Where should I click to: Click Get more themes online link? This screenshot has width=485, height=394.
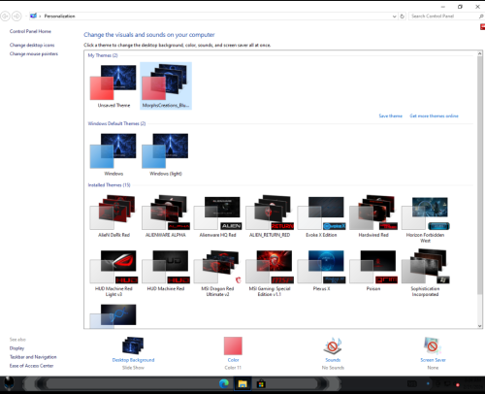pyautogui.click(x=434, y=115)
